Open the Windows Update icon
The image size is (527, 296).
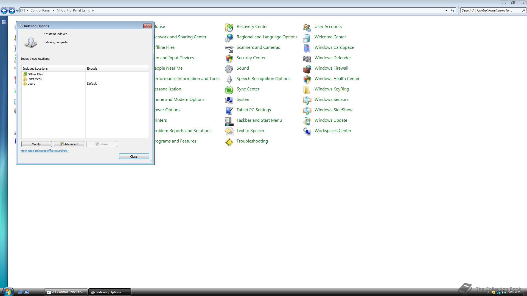[307, 121]
